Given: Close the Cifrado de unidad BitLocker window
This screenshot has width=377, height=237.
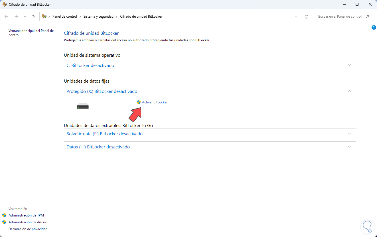Looking at the screenshot, I should coord(370,5).
